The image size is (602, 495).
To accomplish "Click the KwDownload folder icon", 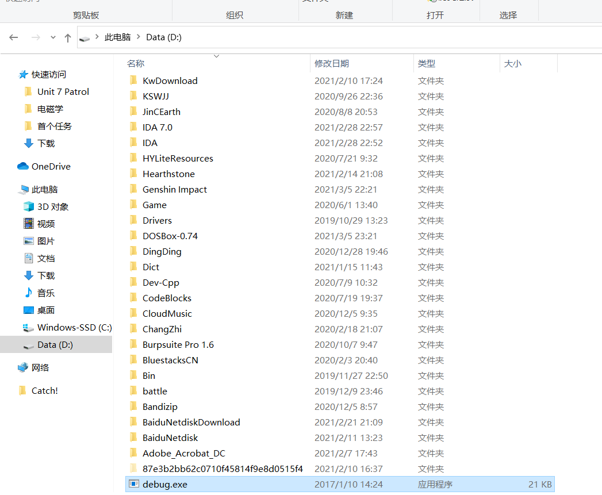I will coord(133,80).
